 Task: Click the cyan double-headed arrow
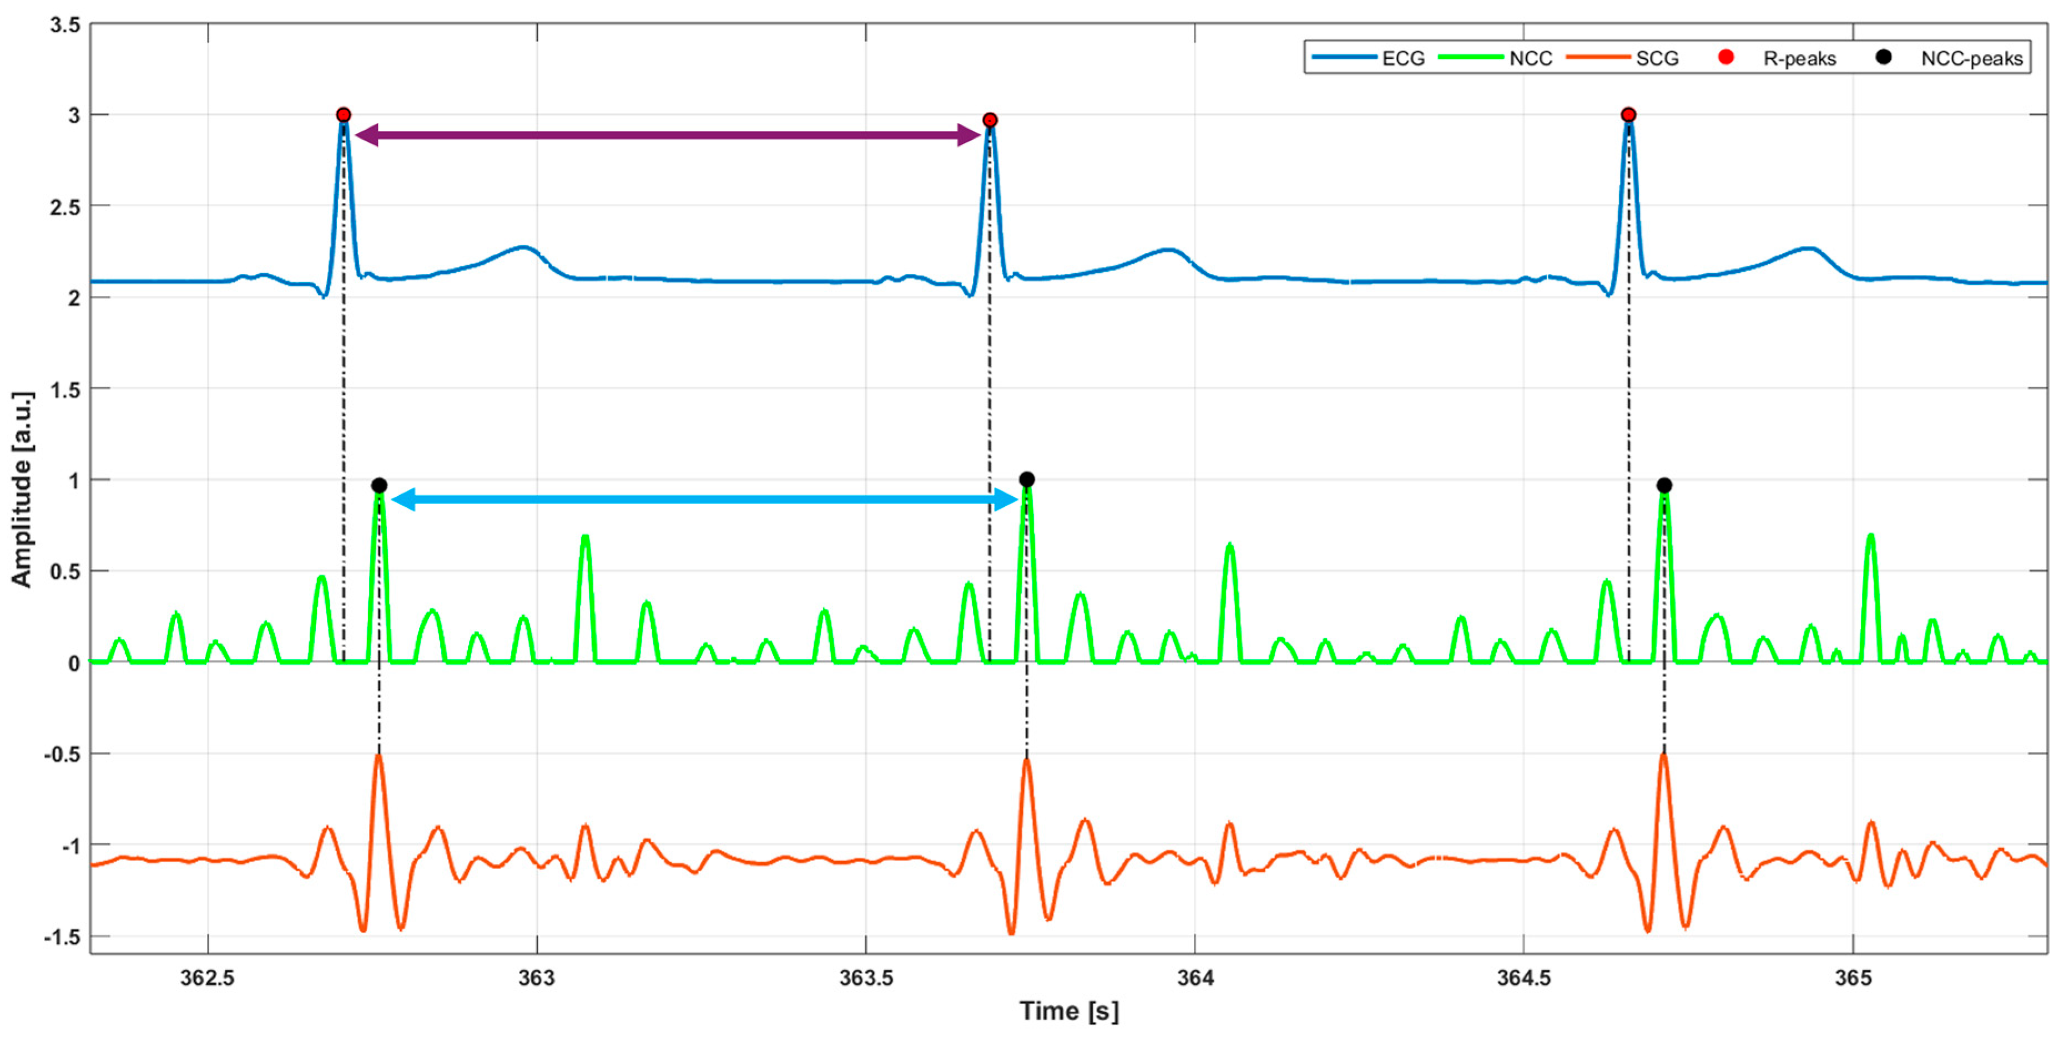point(704,500)
